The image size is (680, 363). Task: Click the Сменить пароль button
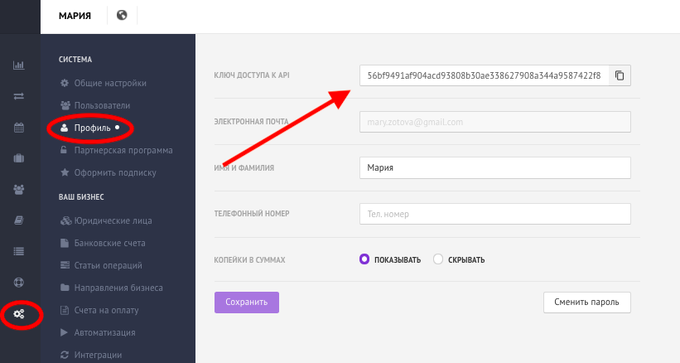click(x=586, y=302)
